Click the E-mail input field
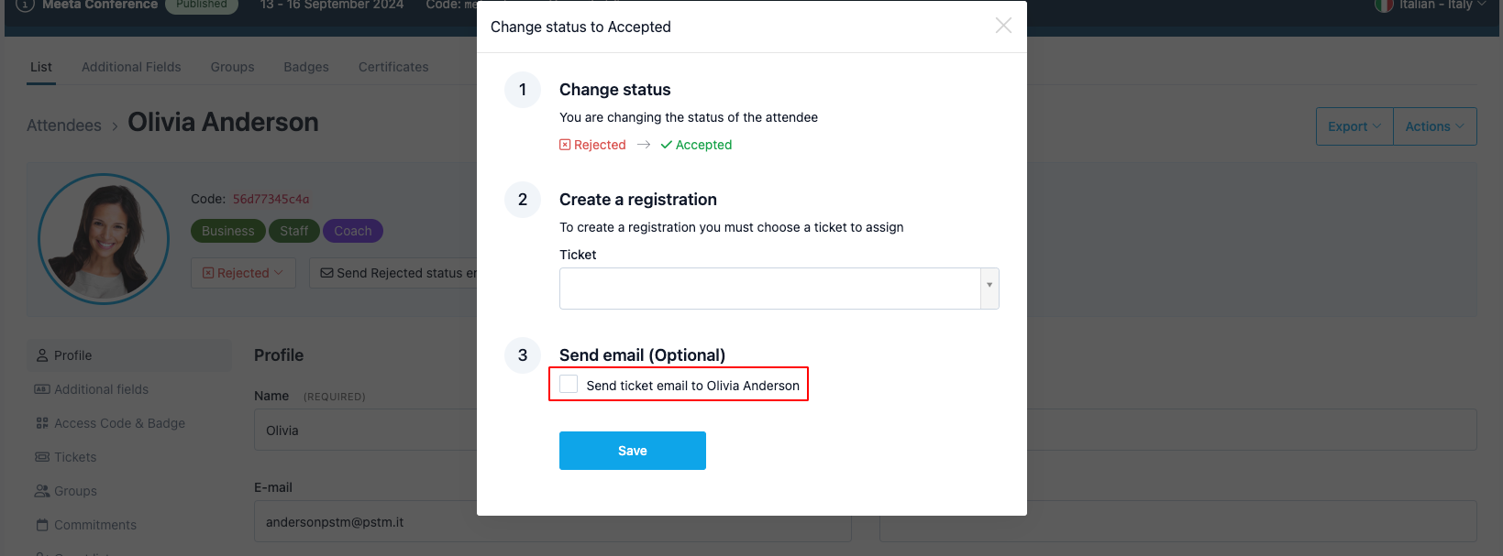Viewport: 1503px width, 556px height. pos(553,522)
